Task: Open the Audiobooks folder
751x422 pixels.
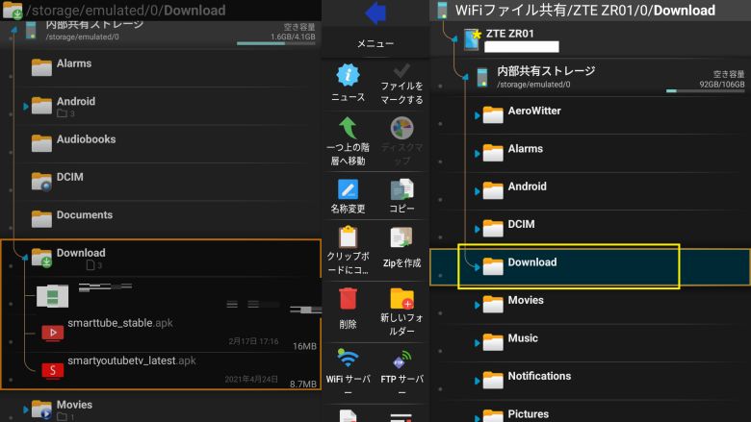Action: pos(163,144)
